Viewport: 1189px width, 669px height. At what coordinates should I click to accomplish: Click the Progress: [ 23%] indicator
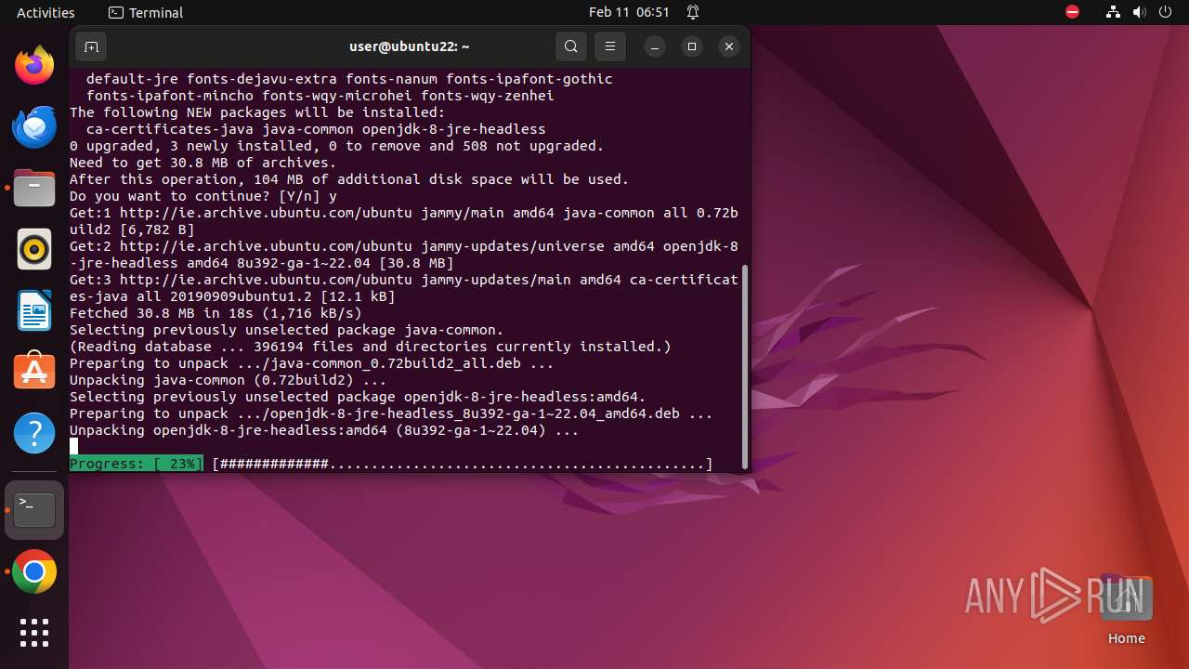[137, 464]
